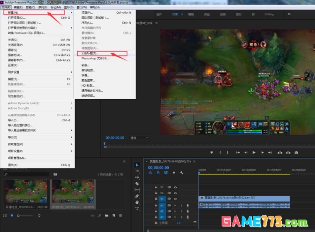Screen dimensions: 315x232
Task: Go to Out point in Program monitor
Action: coord(270,153)
